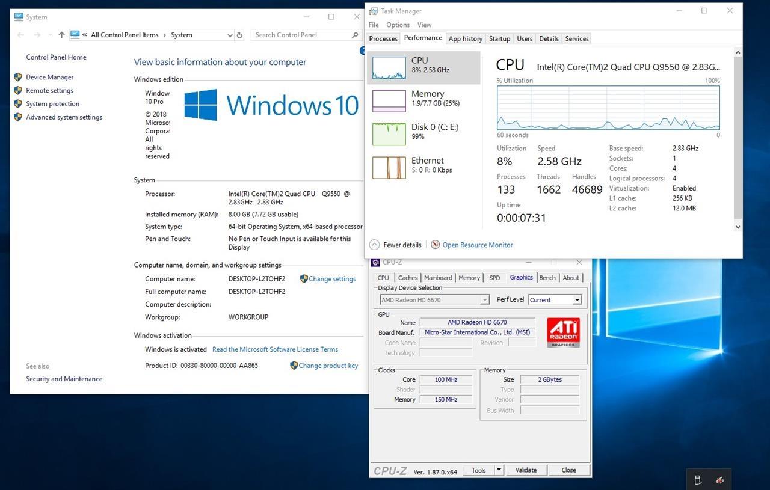Open the Options menu in Task Manager
Viewport: 770px width, 490px height.
(398, 25)
